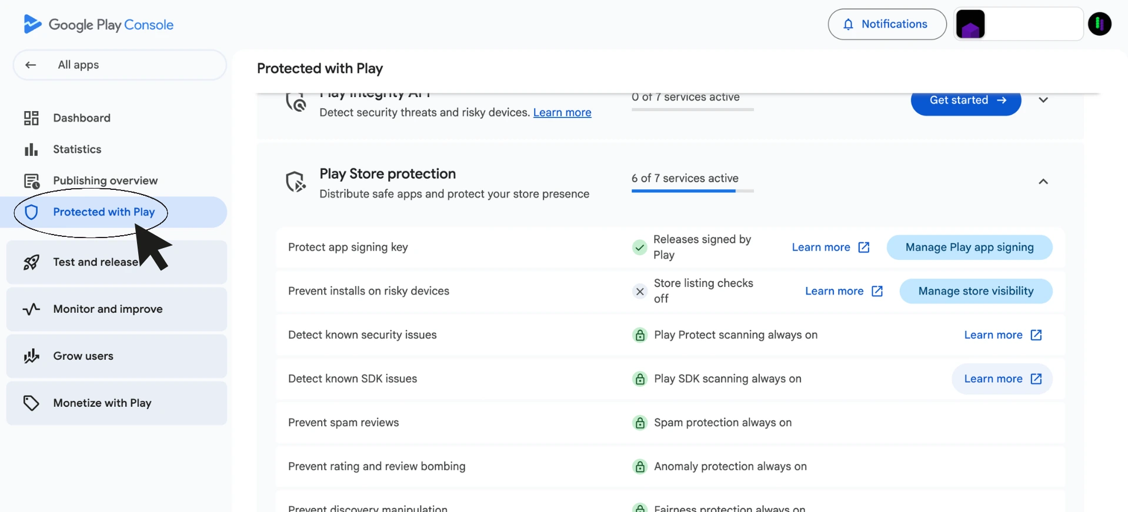The height and width of the screenshot is (512, 1128).
Task: Expand the Monetize with Play group
Action: pos(116,403)
